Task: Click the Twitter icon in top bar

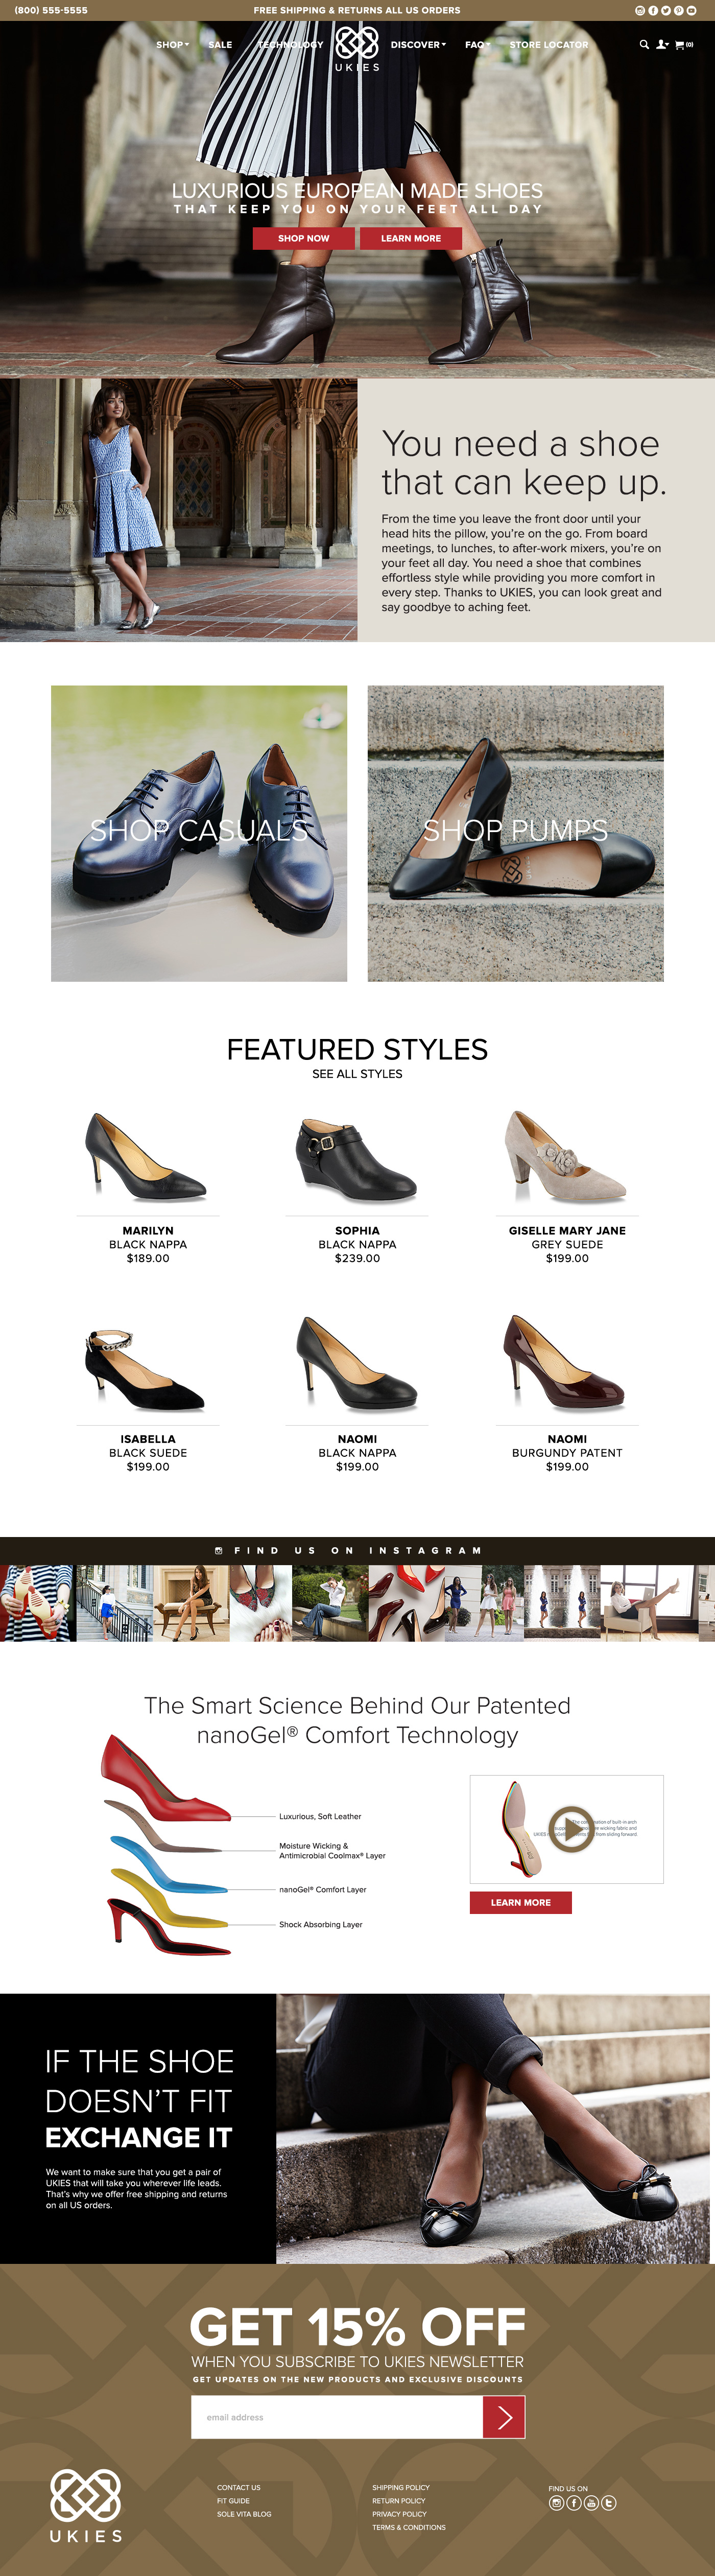Action: point(665,10)
